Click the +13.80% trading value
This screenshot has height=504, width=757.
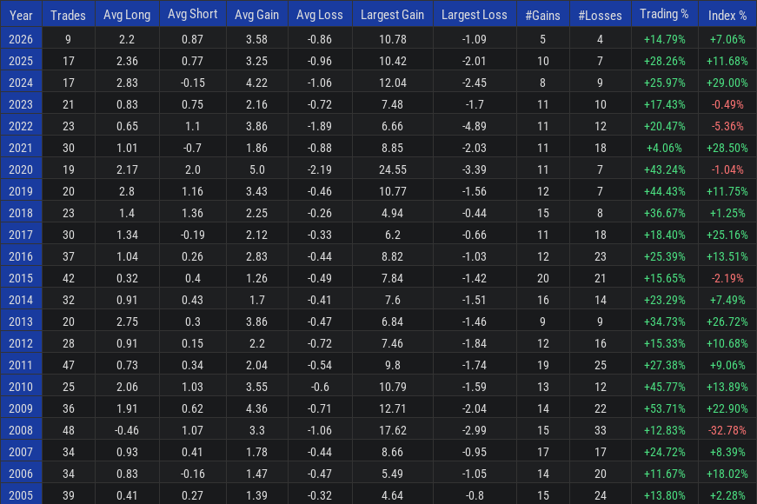pos(664,495)
